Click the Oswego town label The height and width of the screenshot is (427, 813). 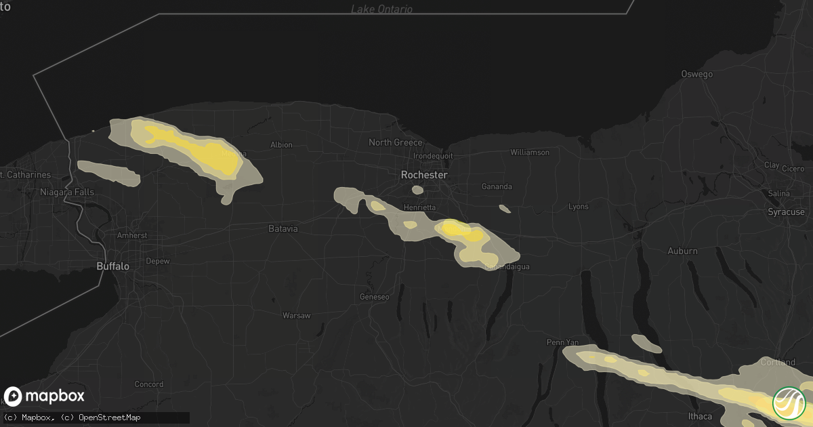698,75
